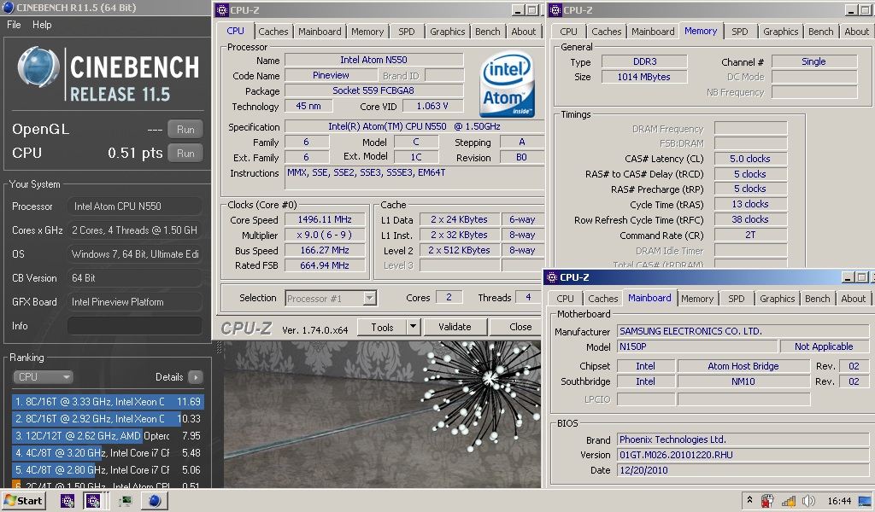
Task: Select Caches tab in CPU-Z Mainboard window
Action: pos(602,299)
